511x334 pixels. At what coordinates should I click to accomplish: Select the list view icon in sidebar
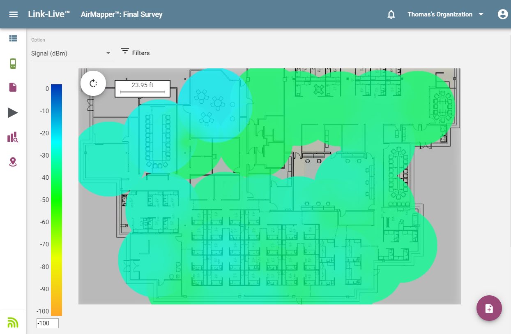13,39
